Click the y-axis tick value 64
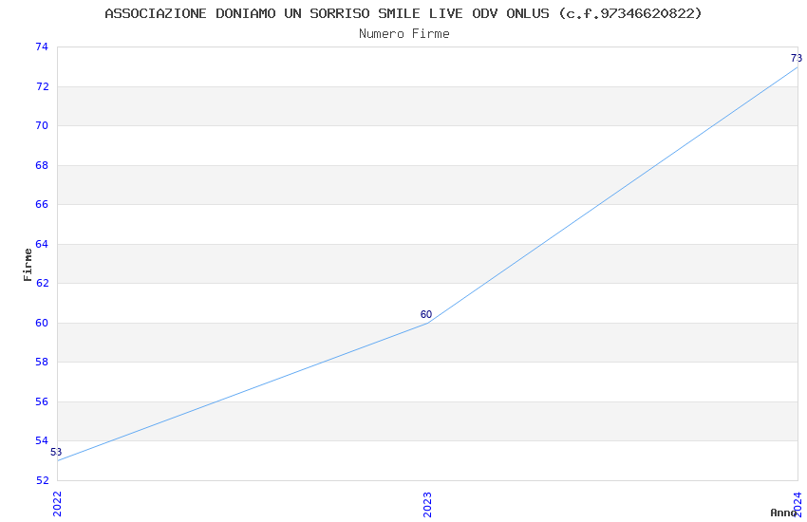Viewport: 807px width, 522px height. 42,244
